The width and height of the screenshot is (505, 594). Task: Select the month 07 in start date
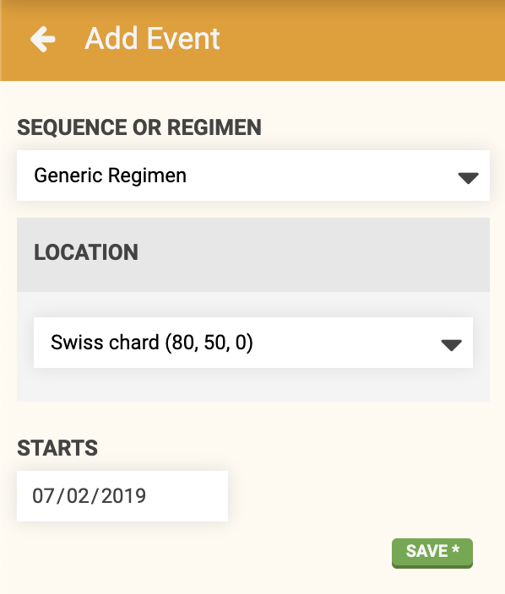(43, 496)
